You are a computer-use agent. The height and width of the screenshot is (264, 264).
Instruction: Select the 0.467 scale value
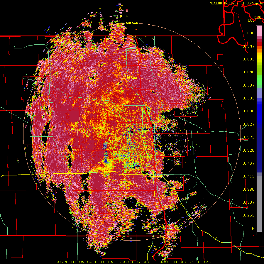[248, 163]
